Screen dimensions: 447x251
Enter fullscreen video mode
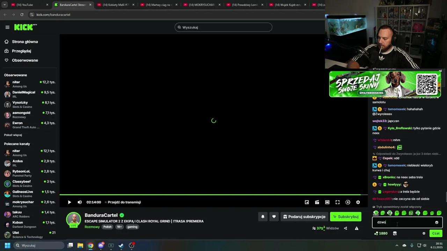tap(337, 202)
